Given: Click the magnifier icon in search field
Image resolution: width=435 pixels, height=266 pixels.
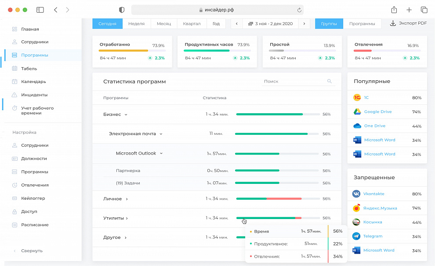Looking at the screenshot, I should [x=330, y=81].
